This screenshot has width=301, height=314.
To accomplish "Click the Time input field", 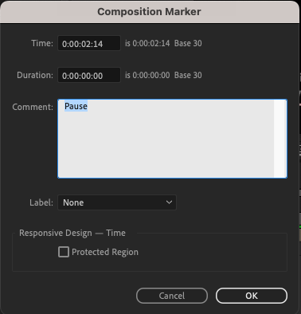I will 89,43.
